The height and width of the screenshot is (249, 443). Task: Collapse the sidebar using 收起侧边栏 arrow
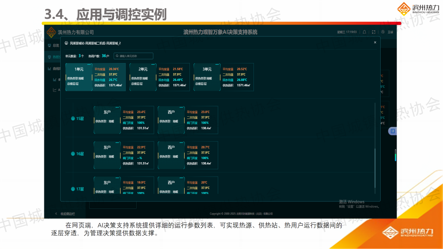point(56,214)
